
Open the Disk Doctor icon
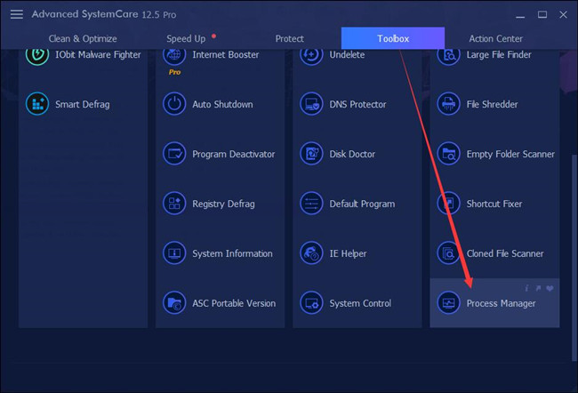311,154
